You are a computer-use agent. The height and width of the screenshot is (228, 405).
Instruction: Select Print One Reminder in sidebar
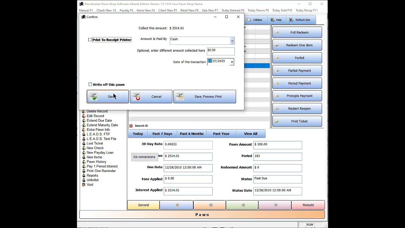tap(101, 171)
